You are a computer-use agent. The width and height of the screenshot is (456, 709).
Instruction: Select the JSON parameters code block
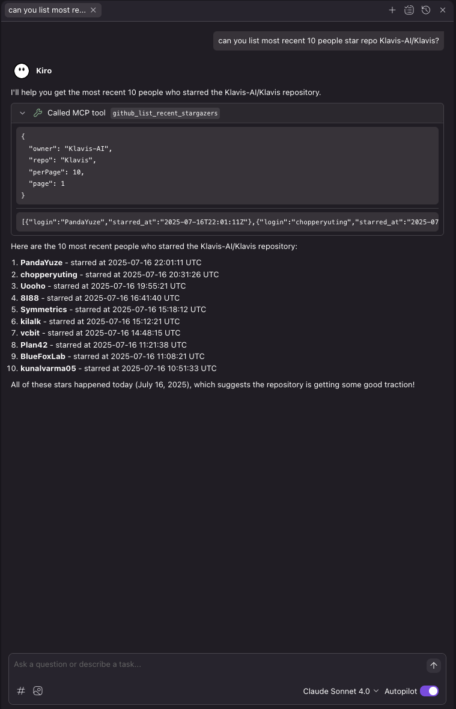pyautogui.click(x=227, y=165)
